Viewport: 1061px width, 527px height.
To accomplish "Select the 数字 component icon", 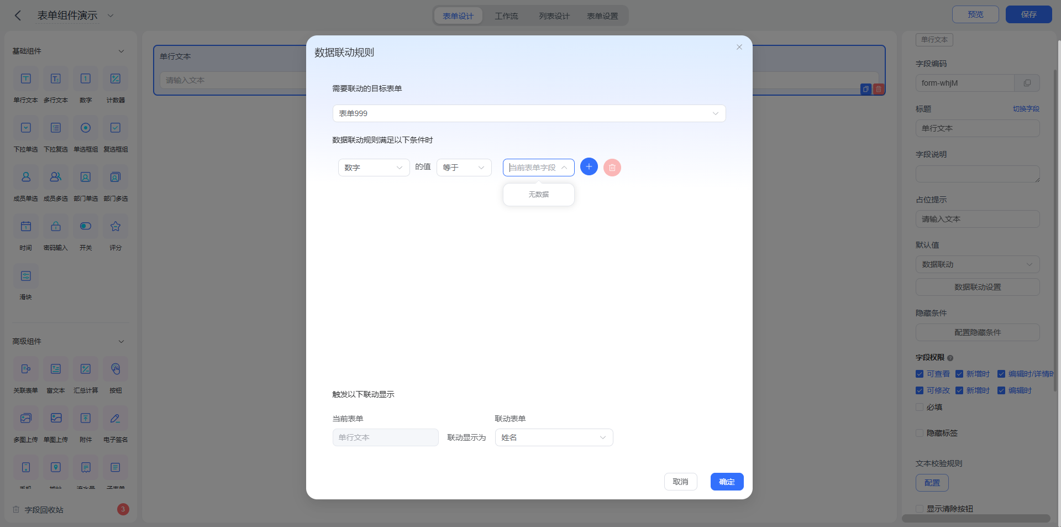I will [x=86, y=79].
